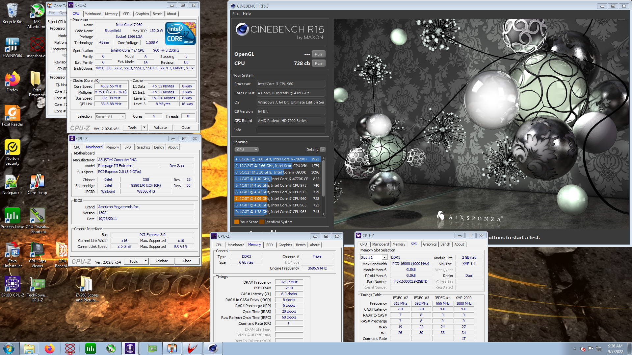Click the Your Score orange legend swatch
The width and height of the screenshot is (632, 355).
(x=237, y=222)
